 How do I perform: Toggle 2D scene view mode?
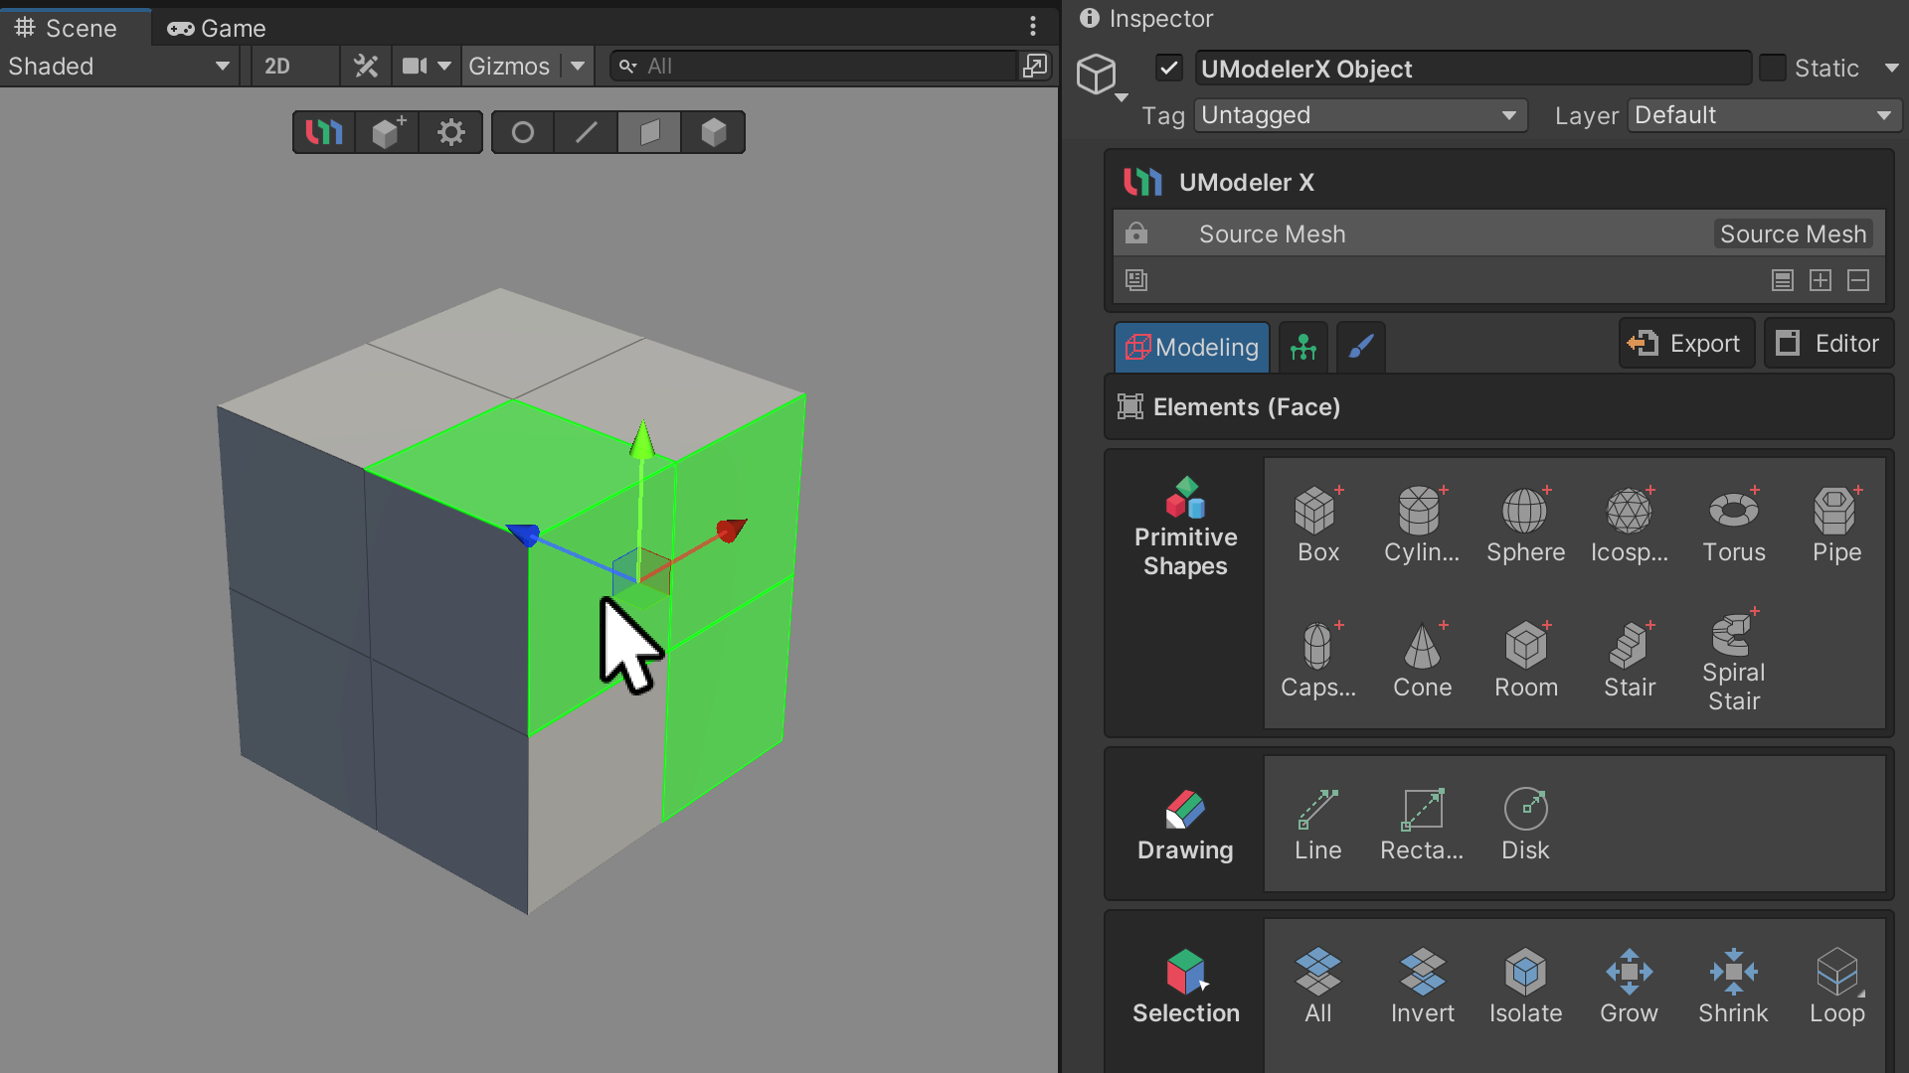(277, 67)
